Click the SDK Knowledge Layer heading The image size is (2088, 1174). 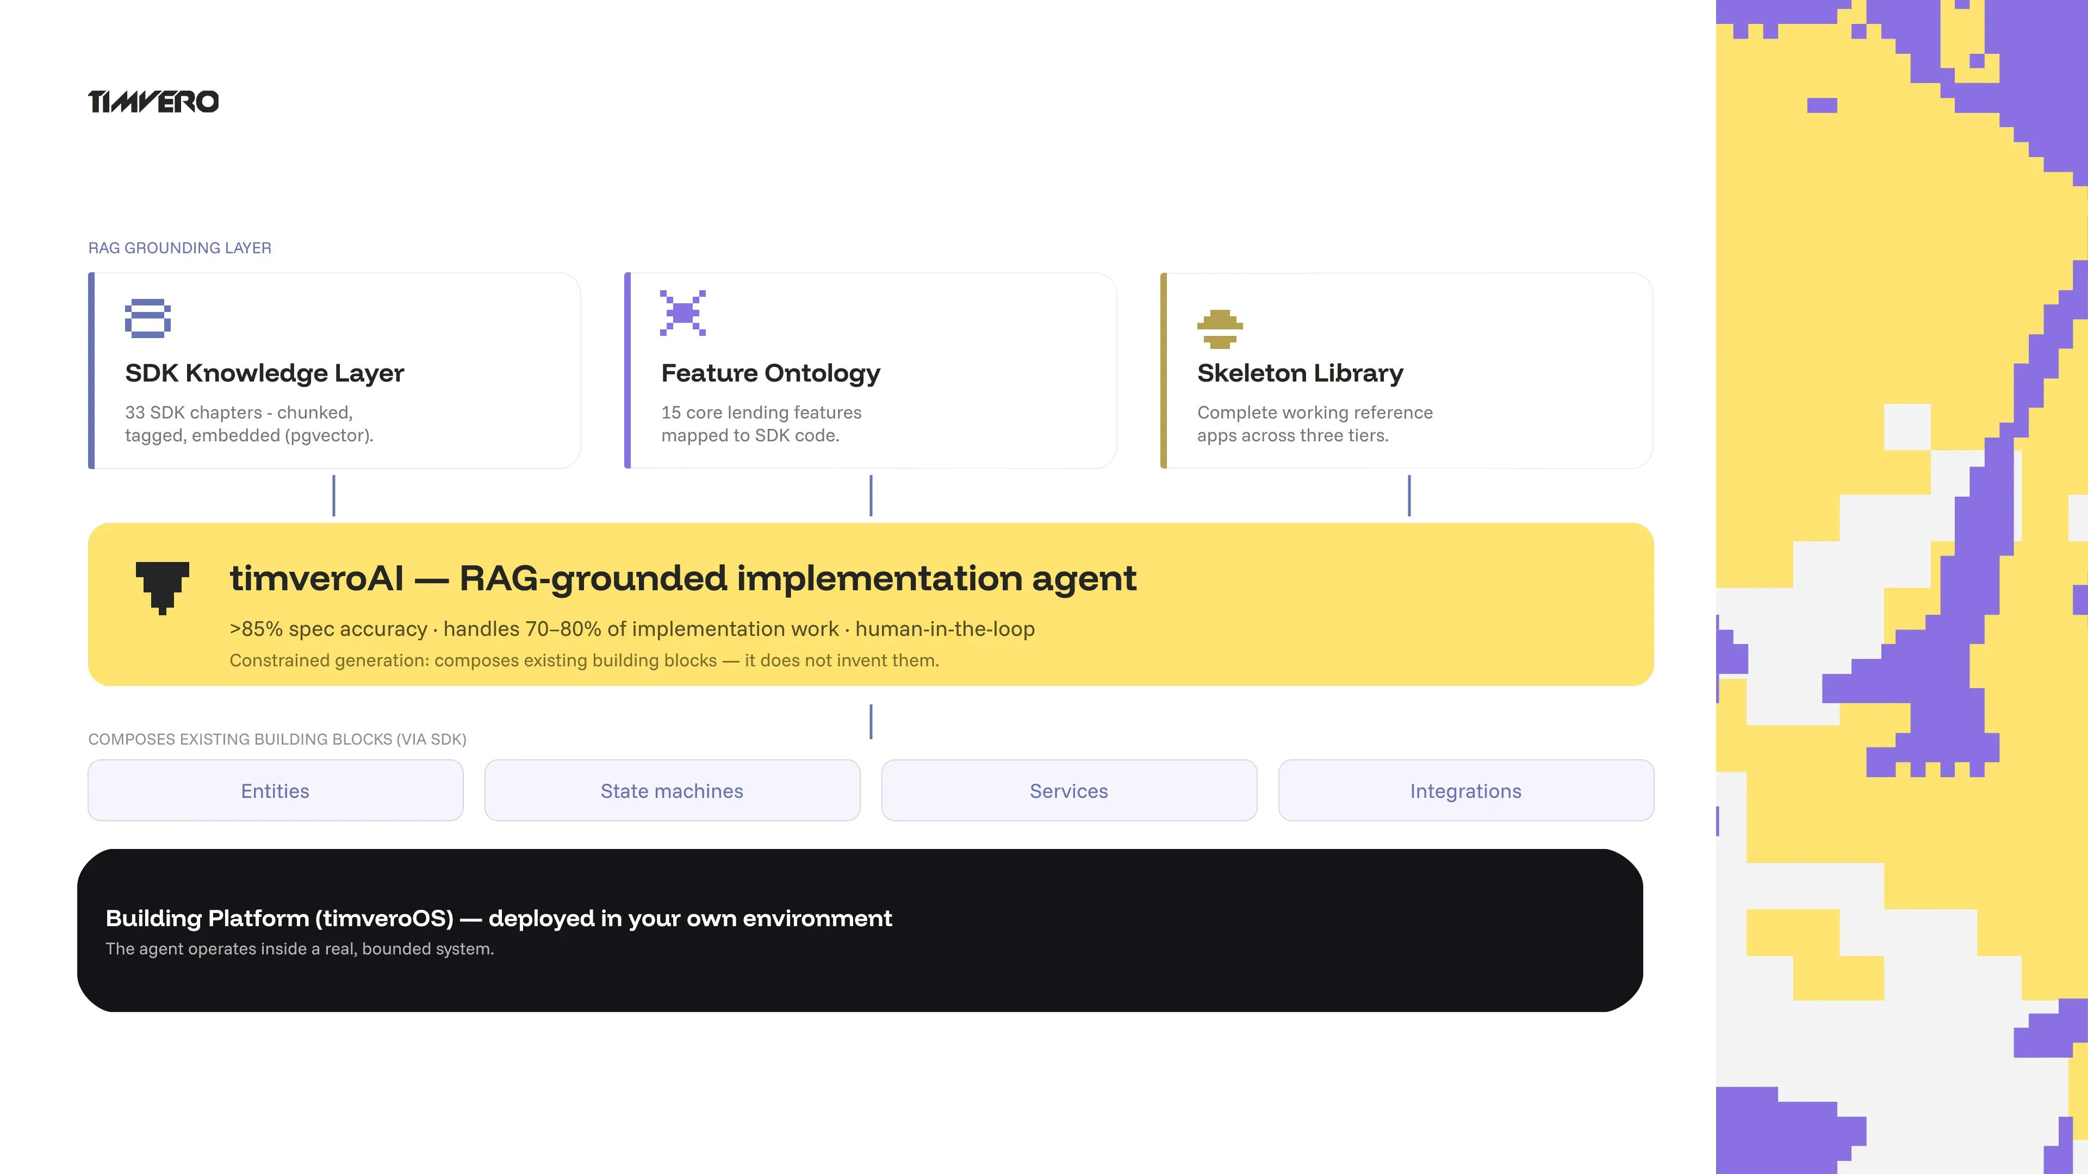click(x=264, y=373)
